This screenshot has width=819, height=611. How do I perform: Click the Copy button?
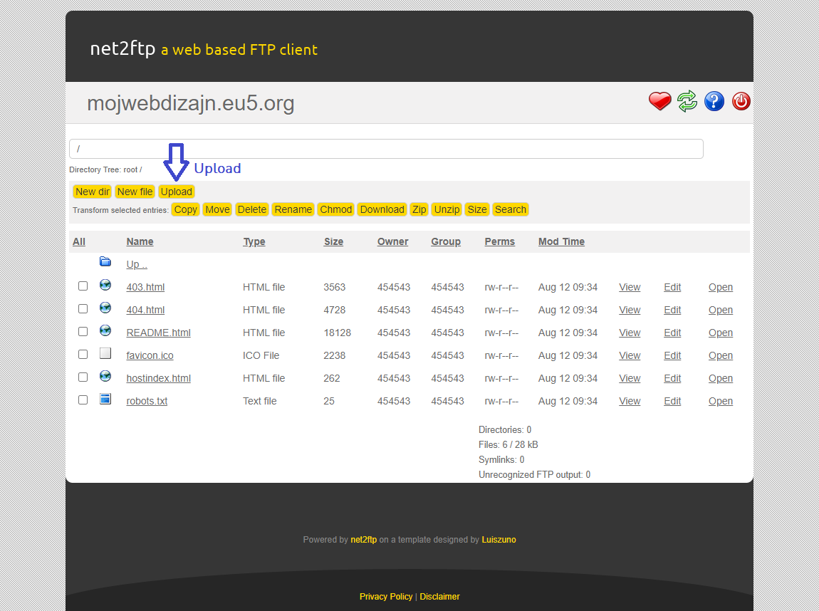[185, 209]
